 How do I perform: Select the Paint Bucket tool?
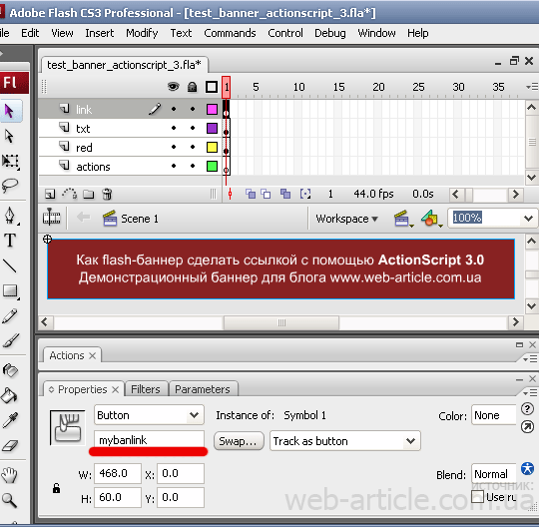[9, 395]
